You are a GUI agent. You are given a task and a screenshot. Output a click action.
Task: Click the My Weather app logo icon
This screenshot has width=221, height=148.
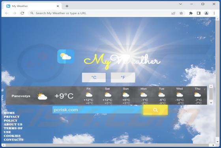click(x=66, y=57)
